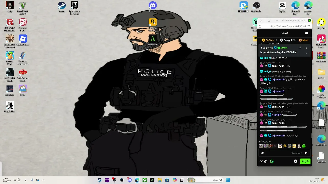Insert the green Kick frog emote
Image resolution: width=328 pixels, height=184 pixels.
pos(304,146)
